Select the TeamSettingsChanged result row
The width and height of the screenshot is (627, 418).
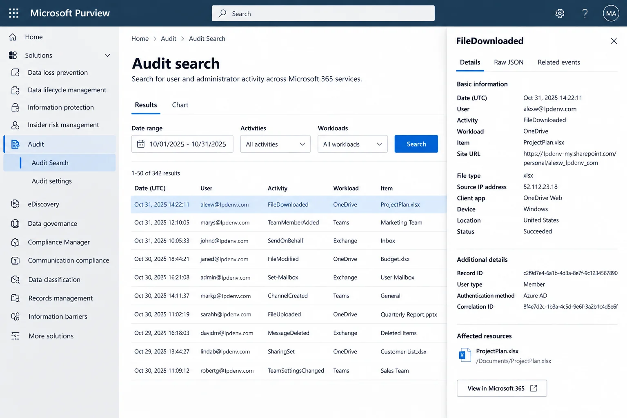[x=289, y=371]
